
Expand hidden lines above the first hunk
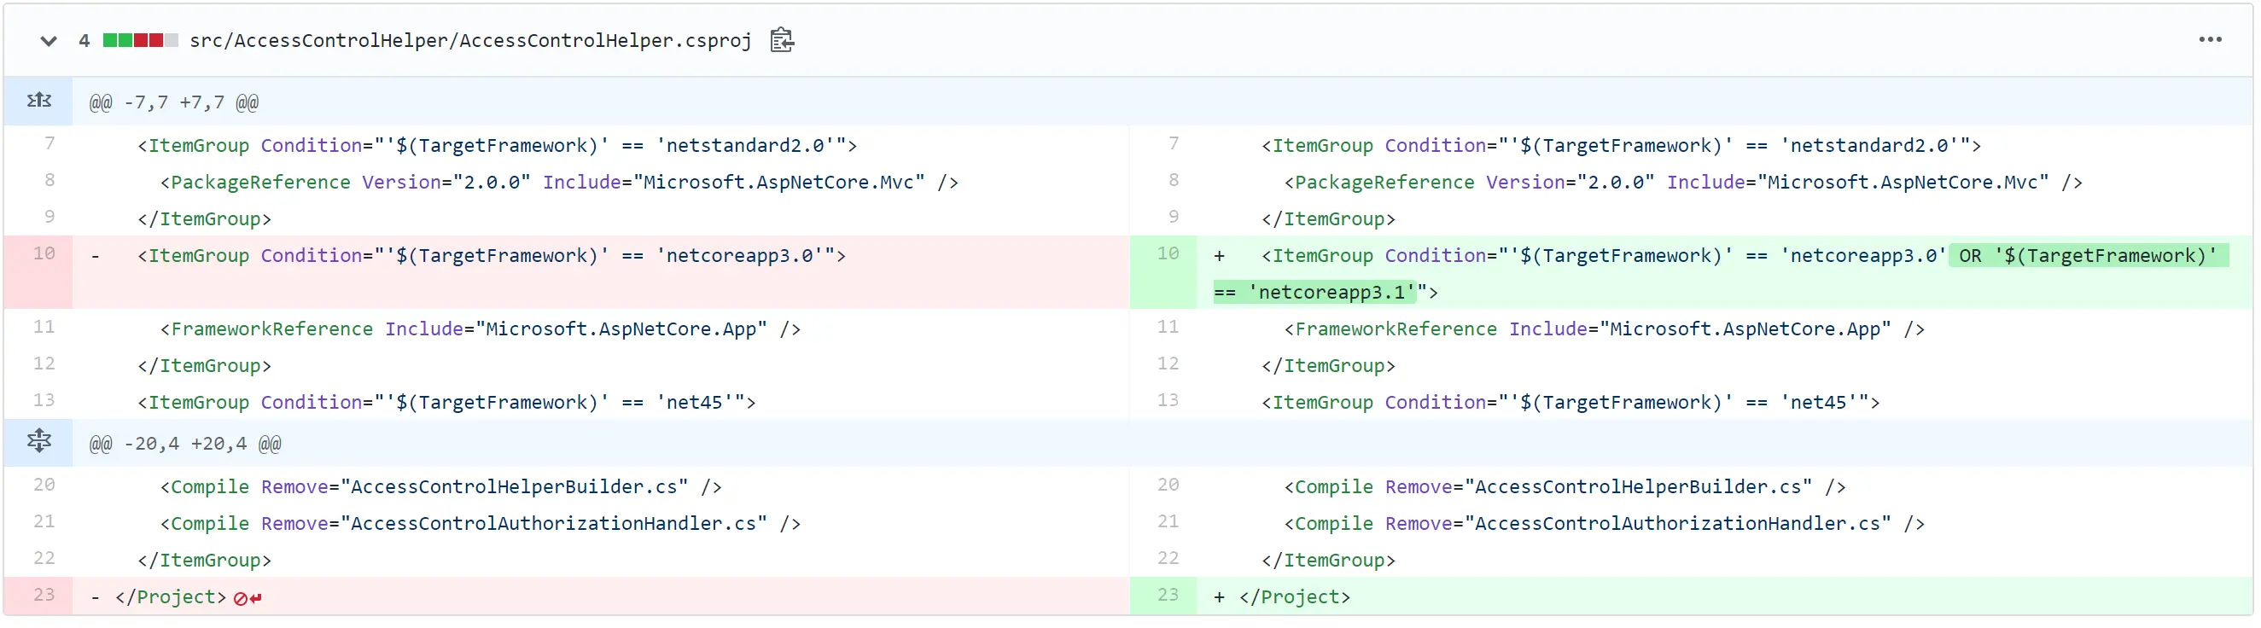[x=38, y=102]
